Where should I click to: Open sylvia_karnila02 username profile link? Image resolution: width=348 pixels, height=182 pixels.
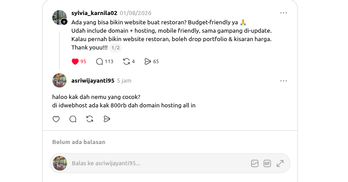pyautogui.click(x=94, y=13)
